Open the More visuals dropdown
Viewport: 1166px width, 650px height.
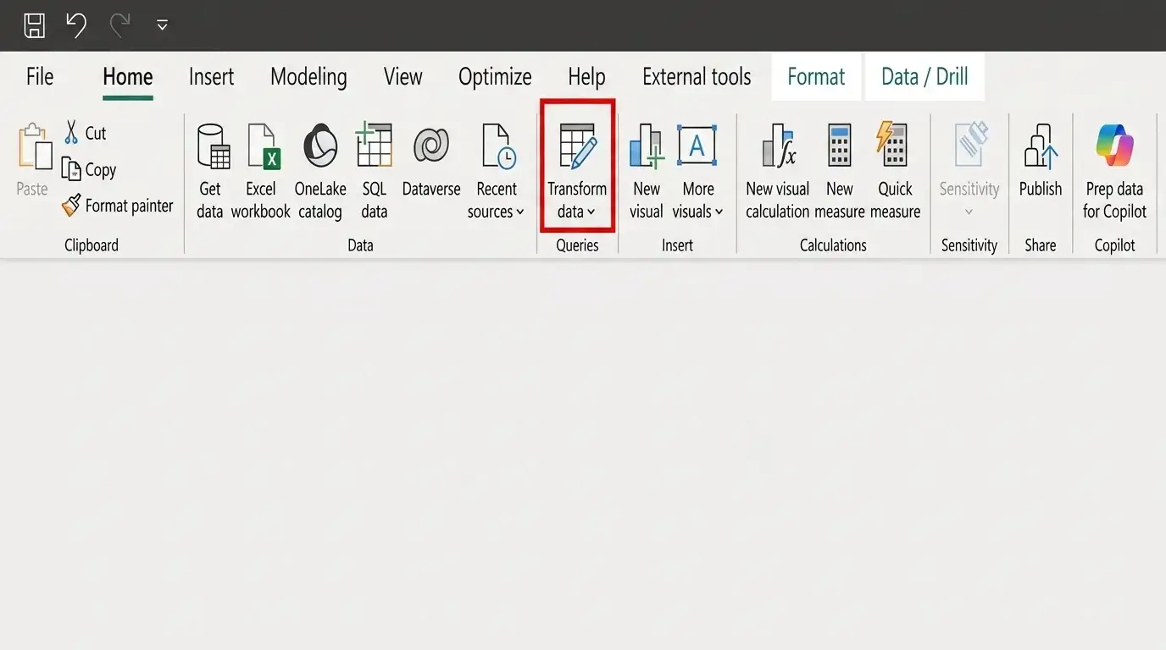tap(697, 173)
